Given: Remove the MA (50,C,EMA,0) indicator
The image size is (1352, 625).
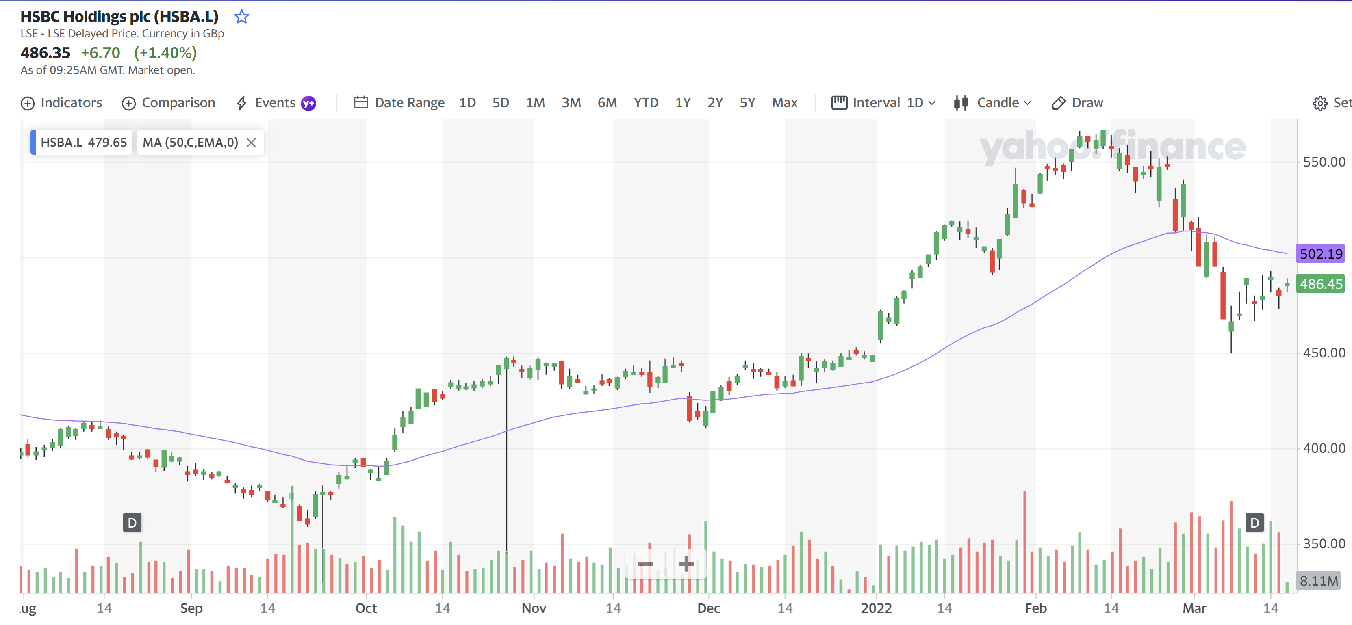Looking at the screenshot, I should click(x=252, y=143).
